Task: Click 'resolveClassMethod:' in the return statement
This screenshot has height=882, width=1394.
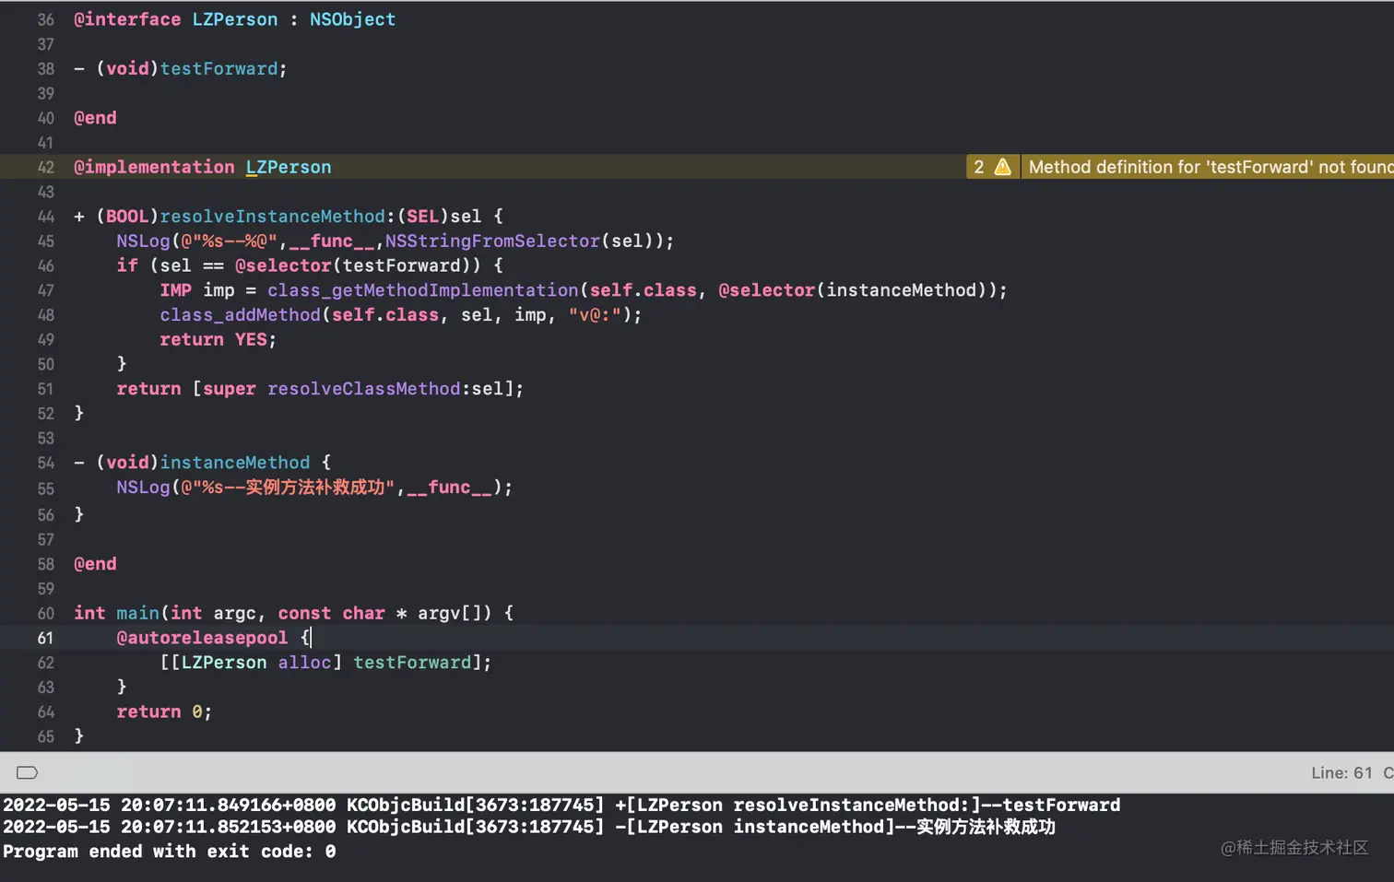Action: pyautogui.click(x=369, y=389)
